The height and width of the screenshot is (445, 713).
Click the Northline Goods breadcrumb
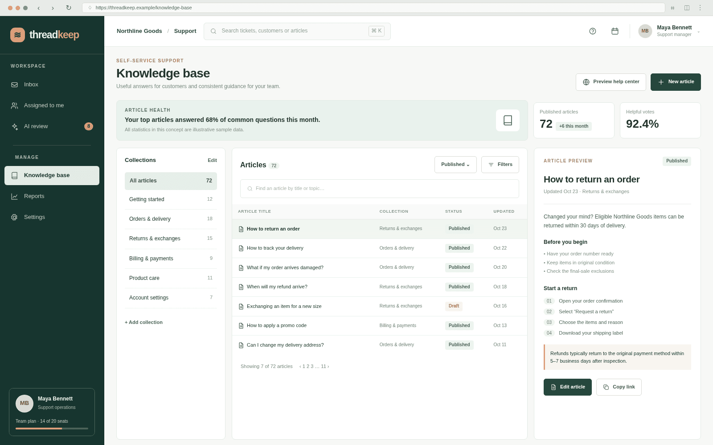point(139,31)
